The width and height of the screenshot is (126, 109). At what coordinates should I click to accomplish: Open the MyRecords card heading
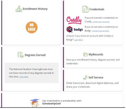tap(96, 54)
